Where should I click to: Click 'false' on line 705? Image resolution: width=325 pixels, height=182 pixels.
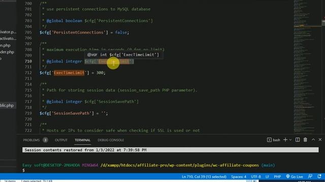point(121,32)
